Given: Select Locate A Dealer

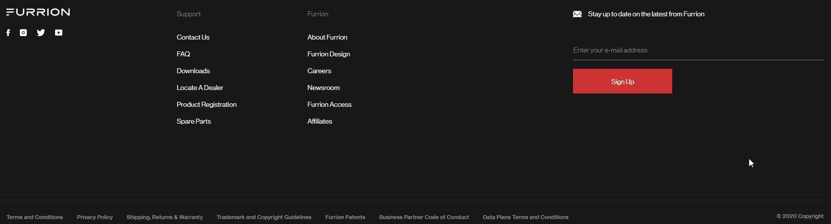Looking at the screenshot, I should coord(200,88).
